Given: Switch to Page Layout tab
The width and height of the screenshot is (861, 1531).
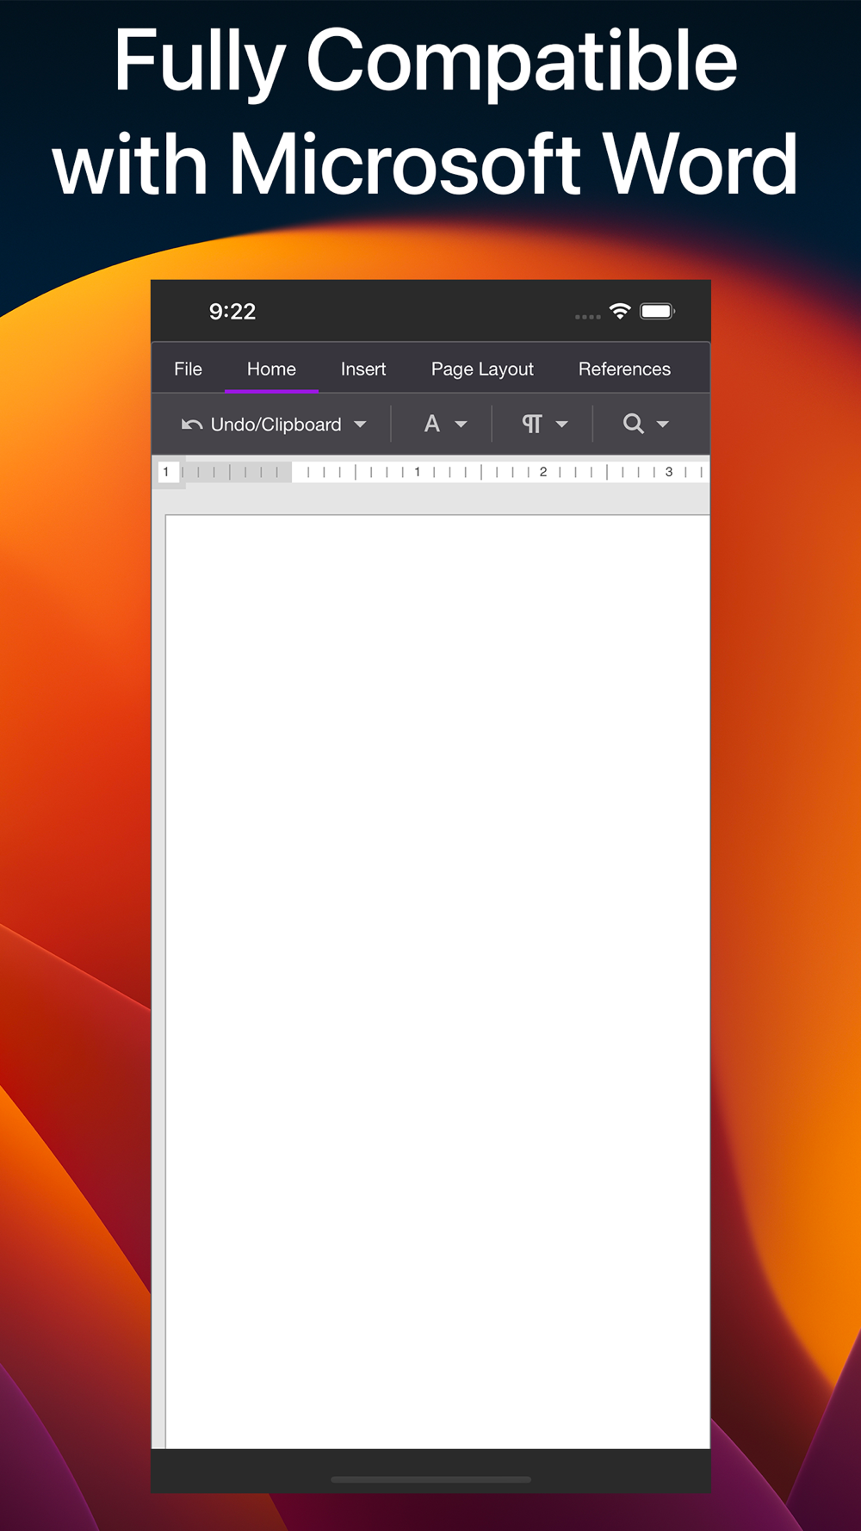Looking at the screenshot, I should [482, 369].
